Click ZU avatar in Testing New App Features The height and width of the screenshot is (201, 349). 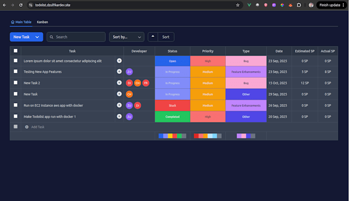click(x=129, y=72)
